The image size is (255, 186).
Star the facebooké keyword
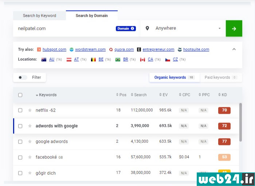[30, 157]
